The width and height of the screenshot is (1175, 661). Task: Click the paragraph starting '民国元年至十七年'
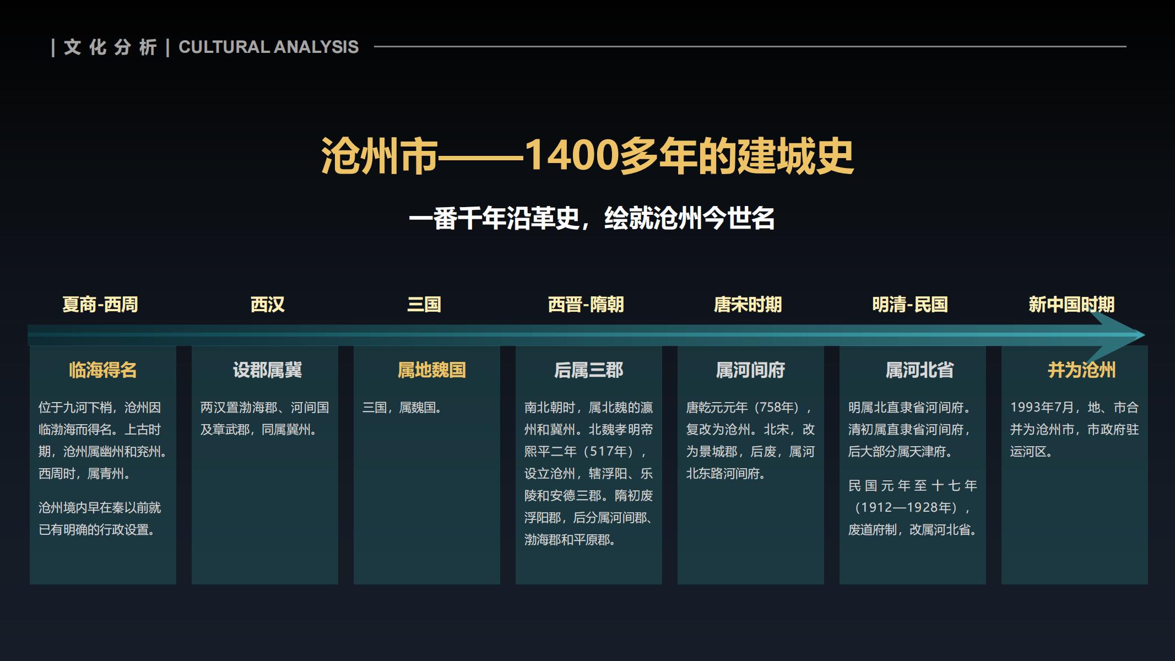tap(913, 507)
